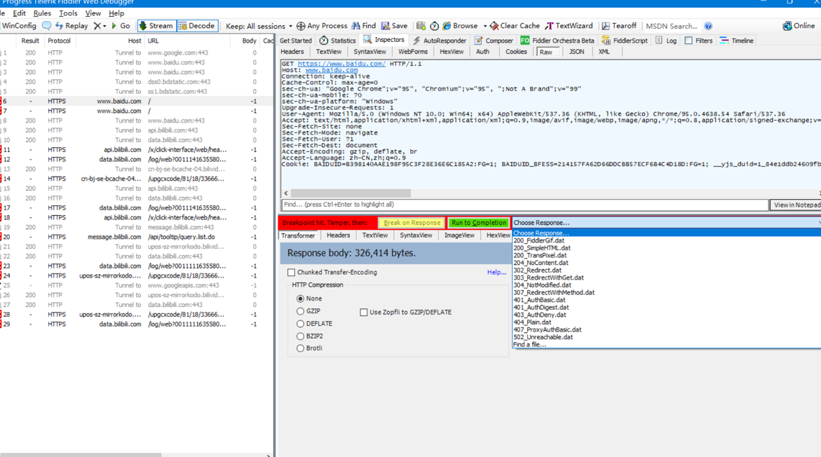Select BZIP2 compression radio button
Image resolution: width=821 pixels, height=457 pixels.
(300, 336)
